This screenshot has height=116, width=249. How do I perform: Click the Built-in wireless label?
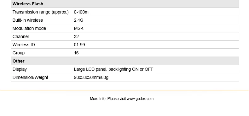pyautogui.click(x=28, y=20)
